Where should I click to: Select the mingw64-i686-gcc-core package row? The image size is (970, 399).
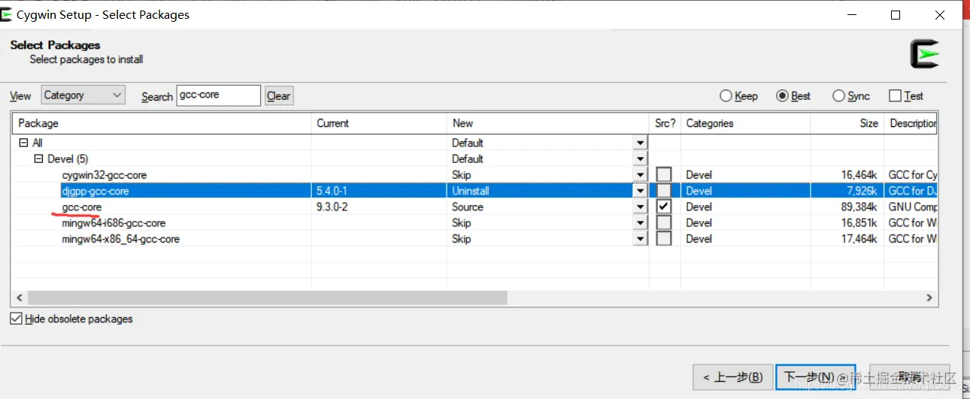click(x=474, y=223)
